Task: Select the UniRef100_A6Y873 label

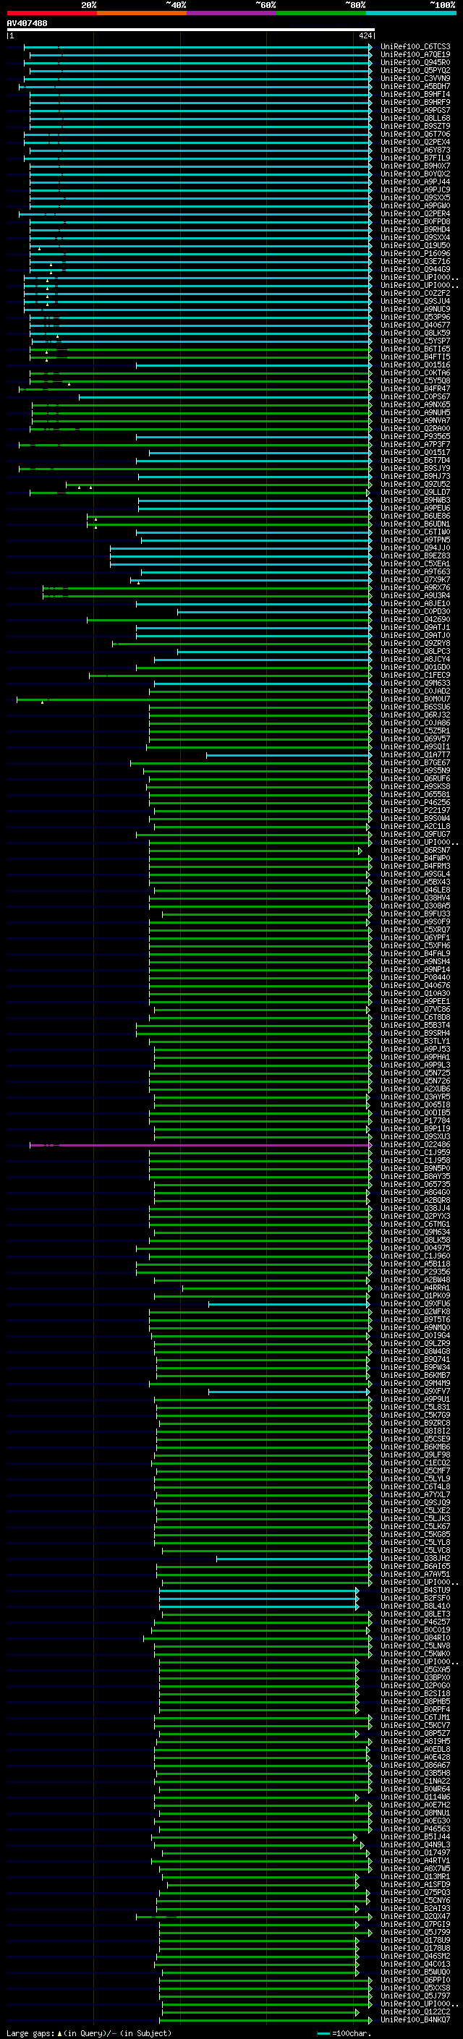Action: (415, 150)
